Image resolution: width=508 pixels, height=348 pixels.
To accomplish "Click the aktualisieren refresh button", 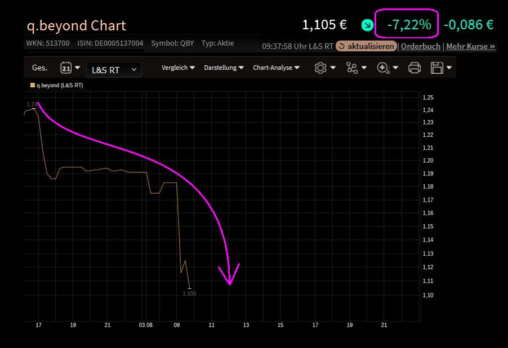I will (367, 46).
